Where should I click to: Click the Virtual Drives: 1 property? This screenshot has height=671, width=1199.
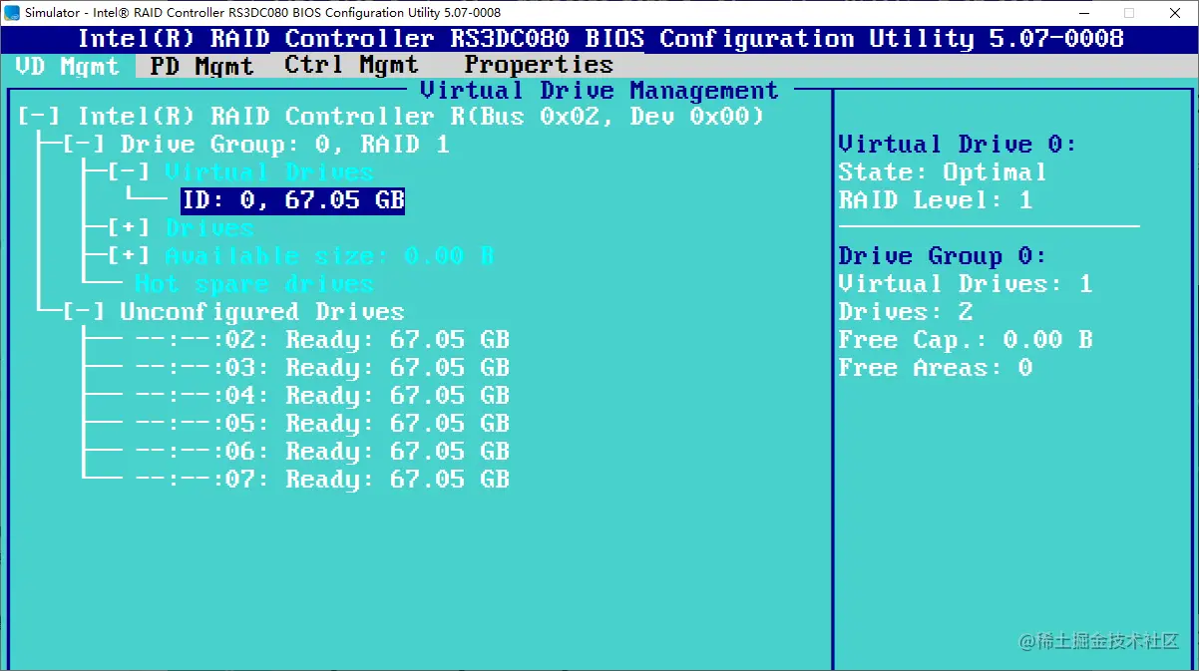(x=965, y=284)
